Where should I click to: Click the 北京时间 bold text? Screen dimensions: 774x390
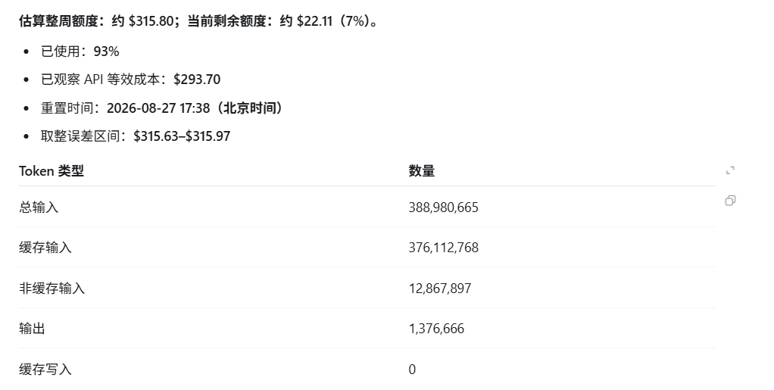(x=250, y=108)
